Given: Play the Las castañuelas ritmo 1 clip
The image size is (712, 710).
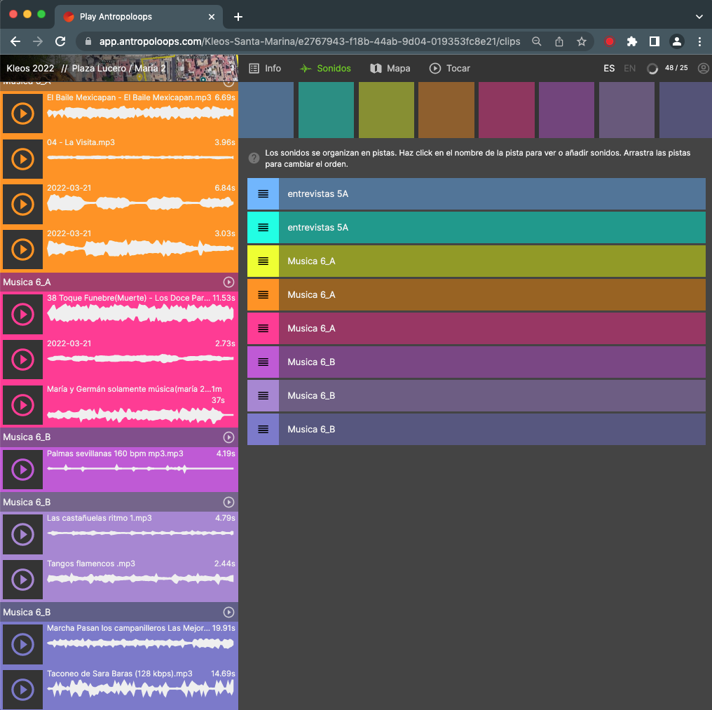Looking at the screenshot, I should point(22,535).
